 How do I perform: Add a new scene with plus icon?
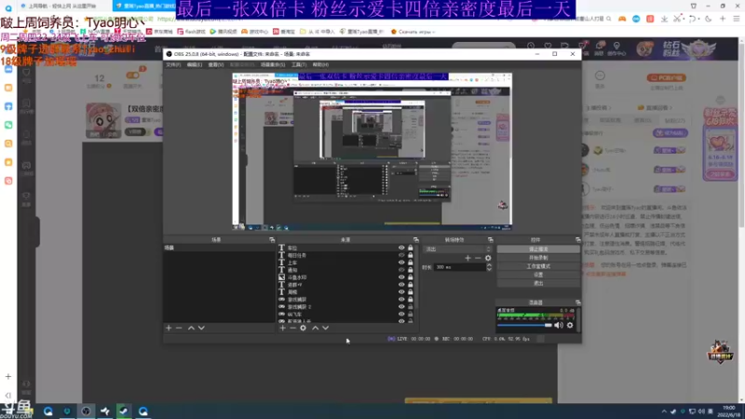pos(169,328)
